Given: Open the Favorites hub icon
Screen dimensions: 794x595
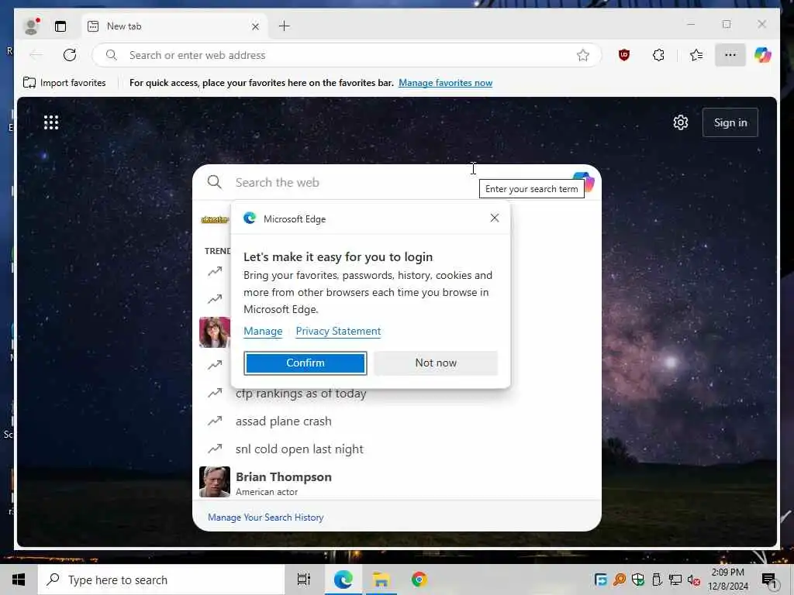Looking at the screenshot, I should 696,55.
